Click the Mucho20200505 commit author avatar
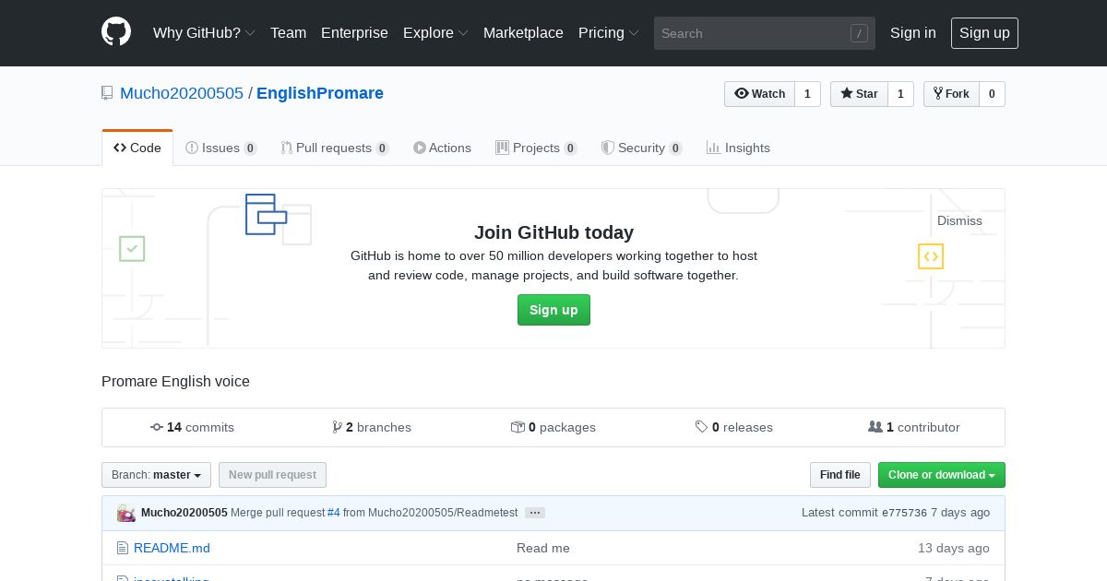 click(126, 513)
